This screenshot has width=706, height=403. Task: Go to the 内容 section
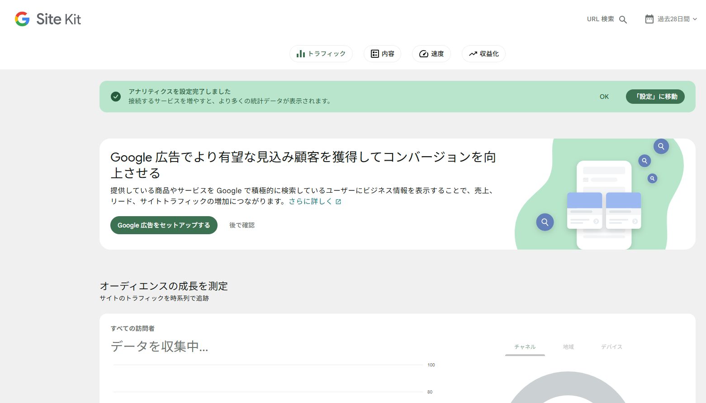point(382,54)
